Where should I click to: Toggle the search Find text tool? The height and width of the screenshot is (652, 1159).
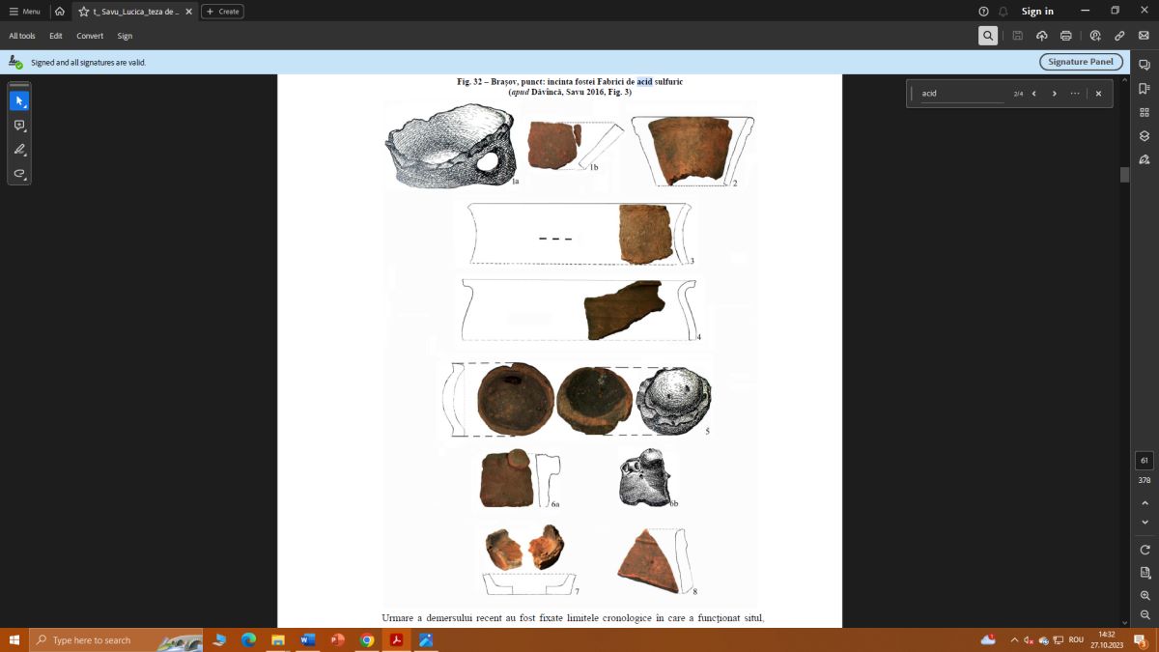tap(987, 36)
